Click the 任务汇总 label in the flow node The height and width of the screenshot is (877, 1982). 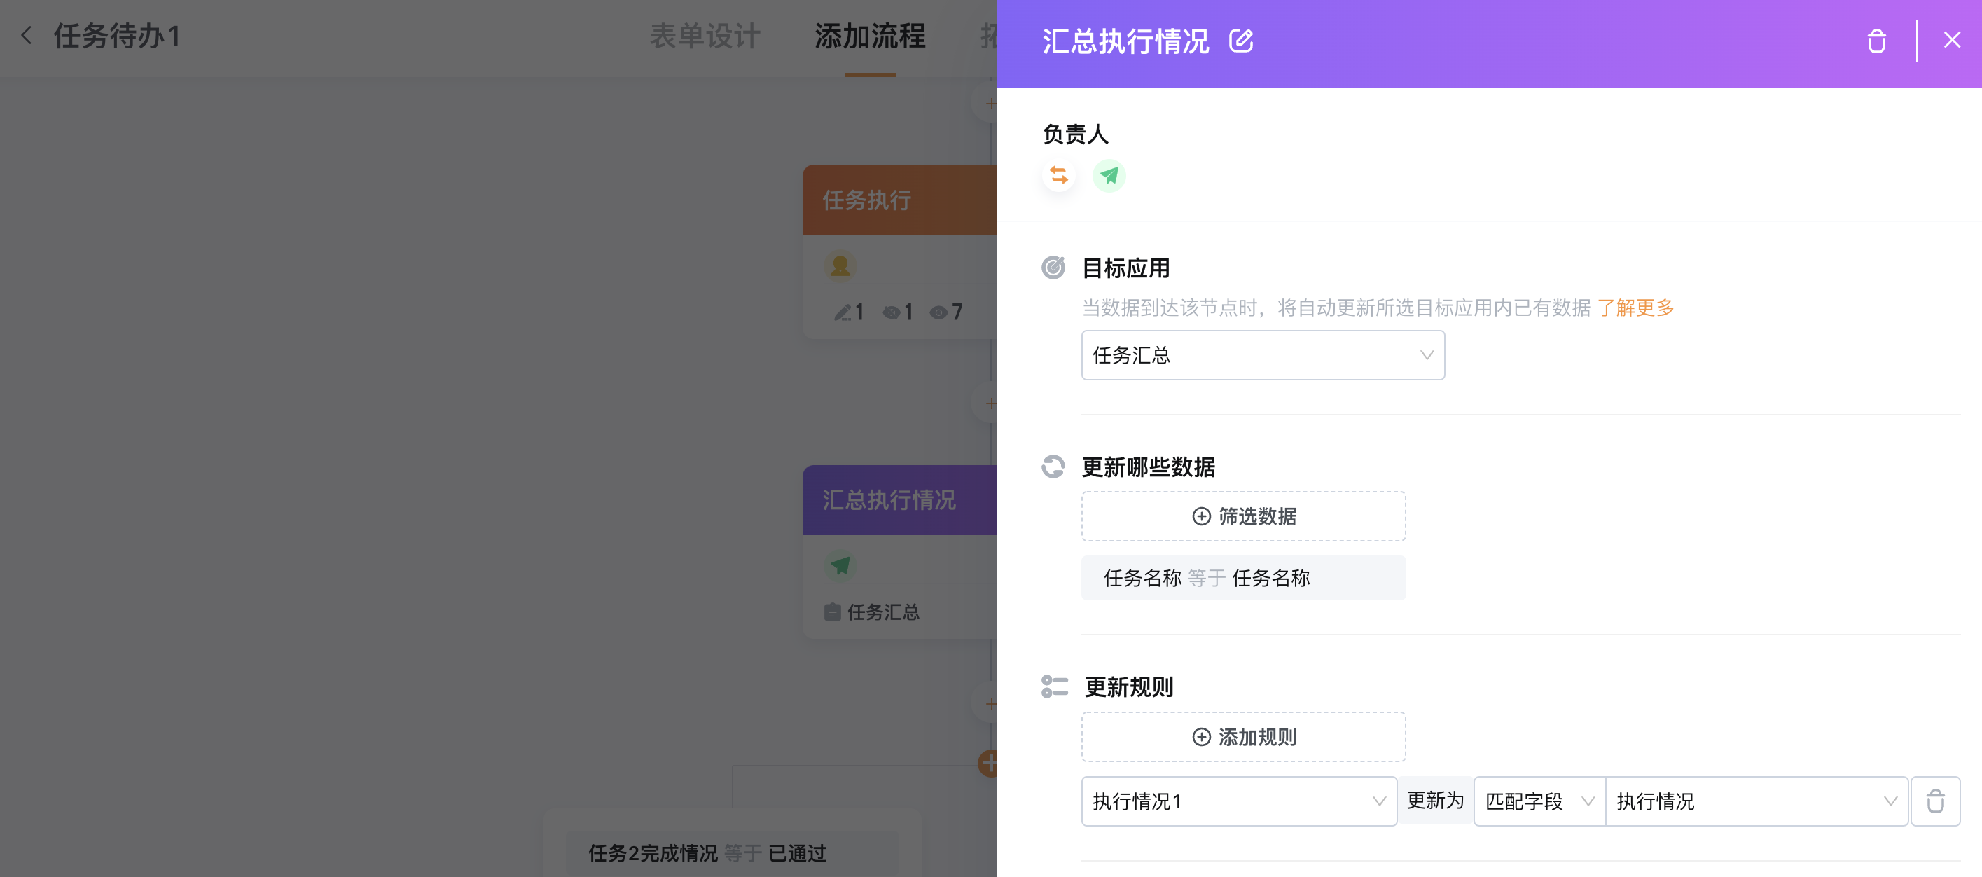882,612
